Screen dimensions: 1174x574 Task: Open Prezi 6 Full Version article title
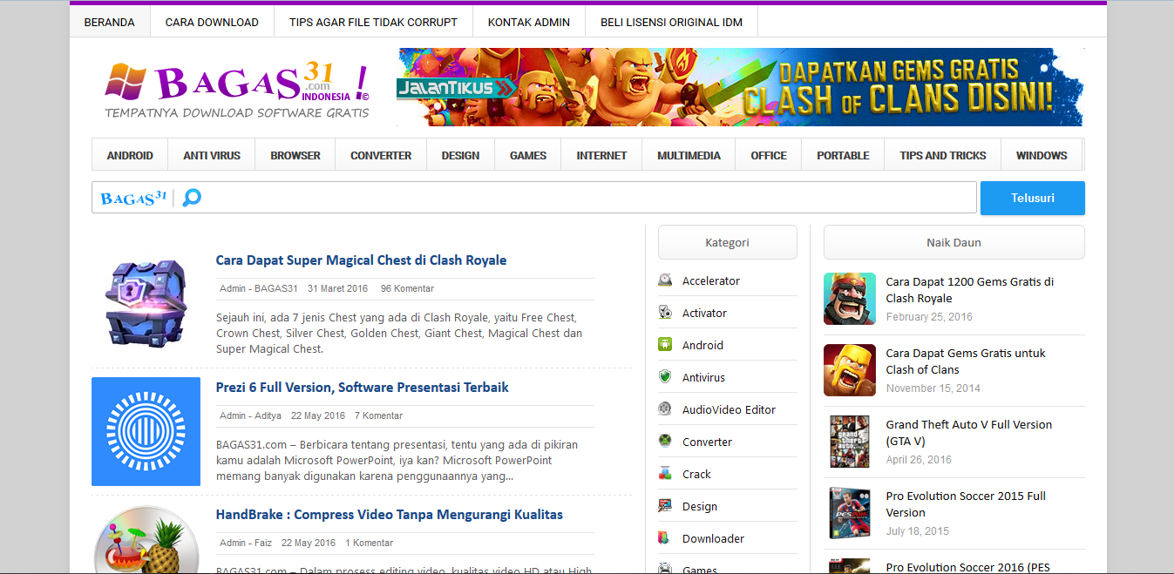tap(363, 388)
